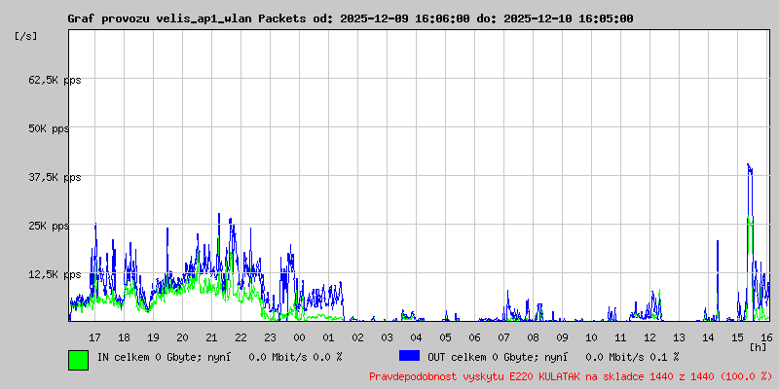The height and width of the screenshot is (389, 779).
Task: Click the hour label 06 on x-axis
Action: pos(474,337)
